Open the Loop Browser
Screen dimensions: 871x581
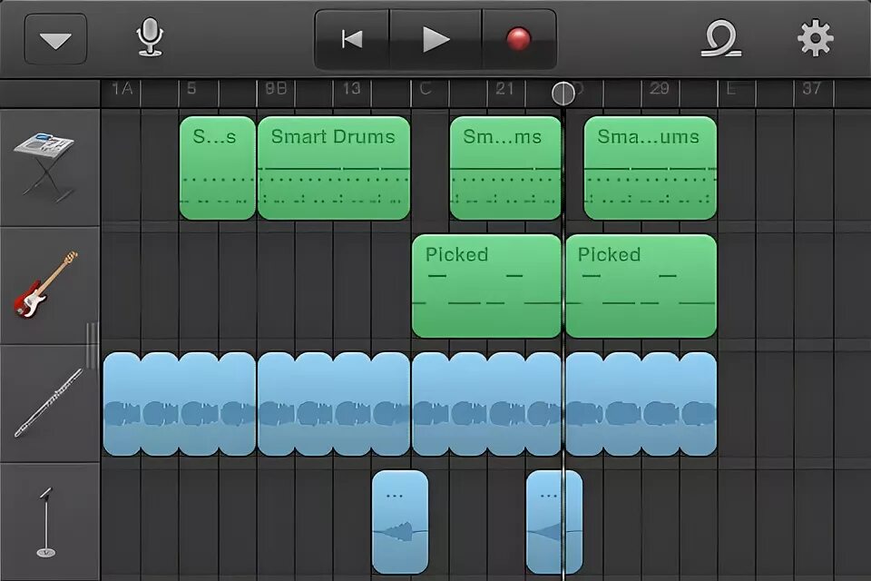(x=719, y=38)
